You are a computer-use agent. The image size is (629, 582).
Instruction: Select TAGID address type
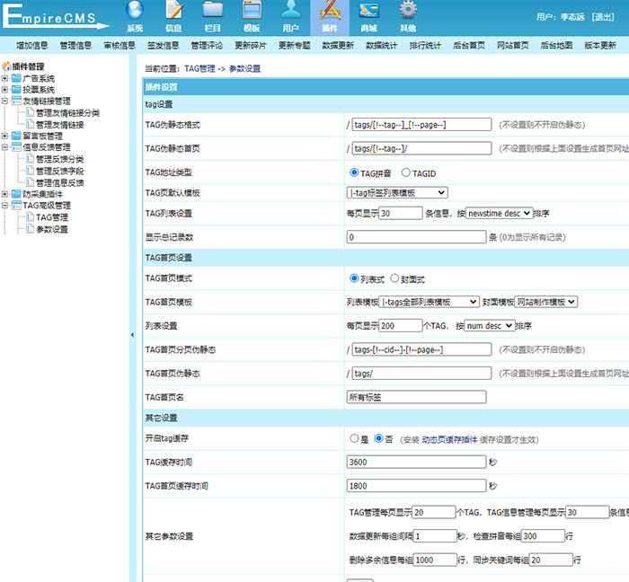pyautogui.click(x=406, y=172)
